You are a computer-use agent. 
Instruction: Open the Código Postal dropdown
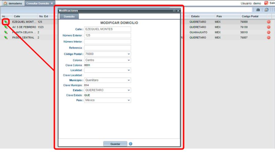click(129, 54)
